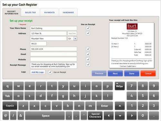The image size is (161, 121).
Task: Tap the Enter key on the on-screen keyboard
Action: 105,106
